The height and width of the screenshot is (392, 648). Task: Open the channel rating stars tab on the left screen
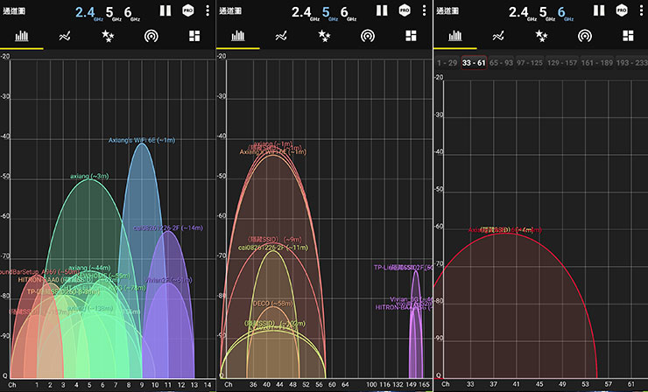[x=108, y=36]
